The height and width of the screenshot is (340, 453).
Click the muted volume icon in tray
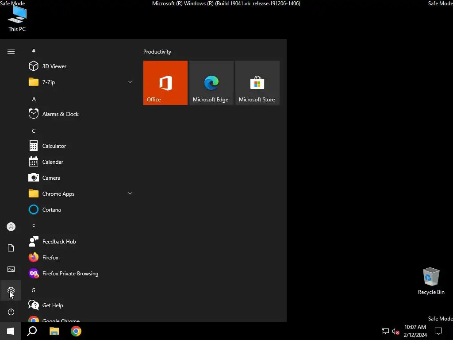click(x=395, y=331)
